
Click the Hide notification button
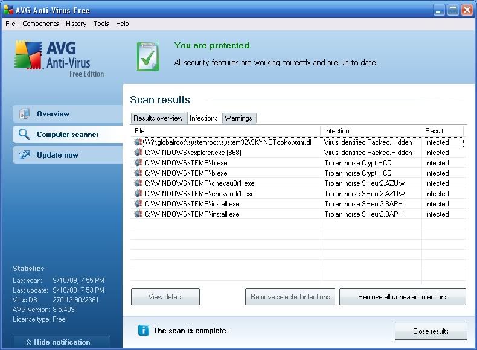(62, 342)
